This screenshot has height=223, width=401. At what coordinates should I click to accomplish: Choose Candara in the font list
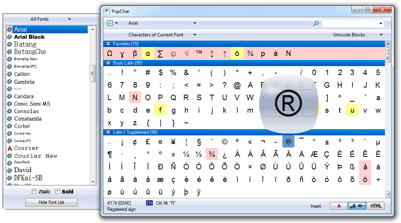[23, 96]
